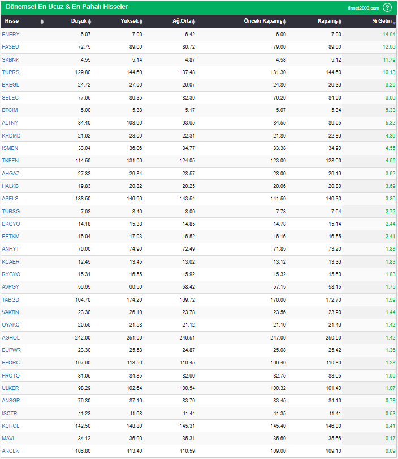The image size is (398, 459).
Task: Sort by Yüksek column sort icon
Action: pos(141,22)
